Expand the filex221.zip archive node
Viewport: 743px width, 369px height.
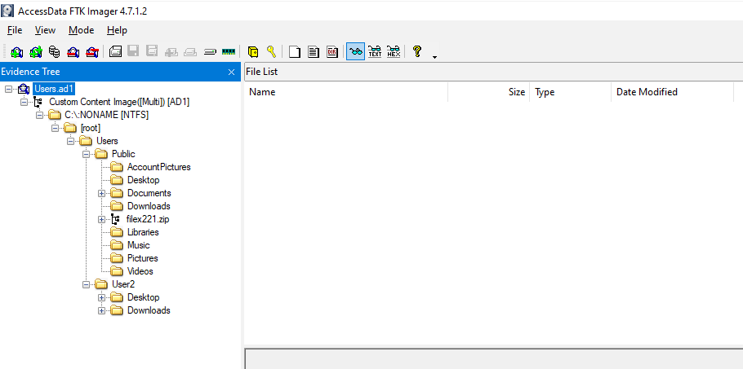pos(102,219)
